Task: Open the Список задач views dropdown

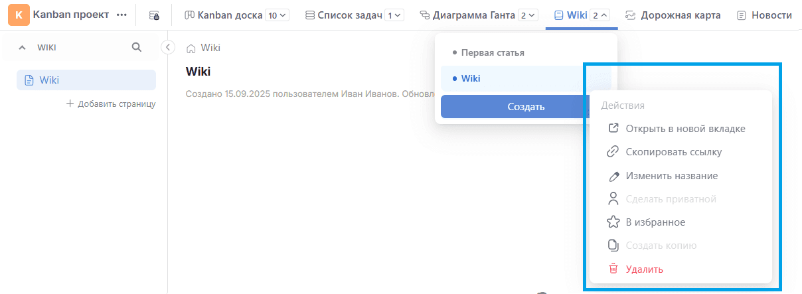Action: click(x=394, y=15)
